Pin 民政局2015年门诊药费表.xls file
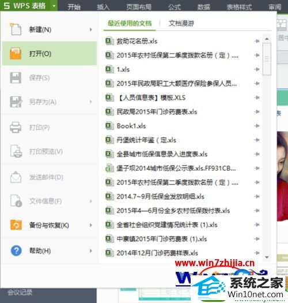288x303 pixels. tap(257, 111)
